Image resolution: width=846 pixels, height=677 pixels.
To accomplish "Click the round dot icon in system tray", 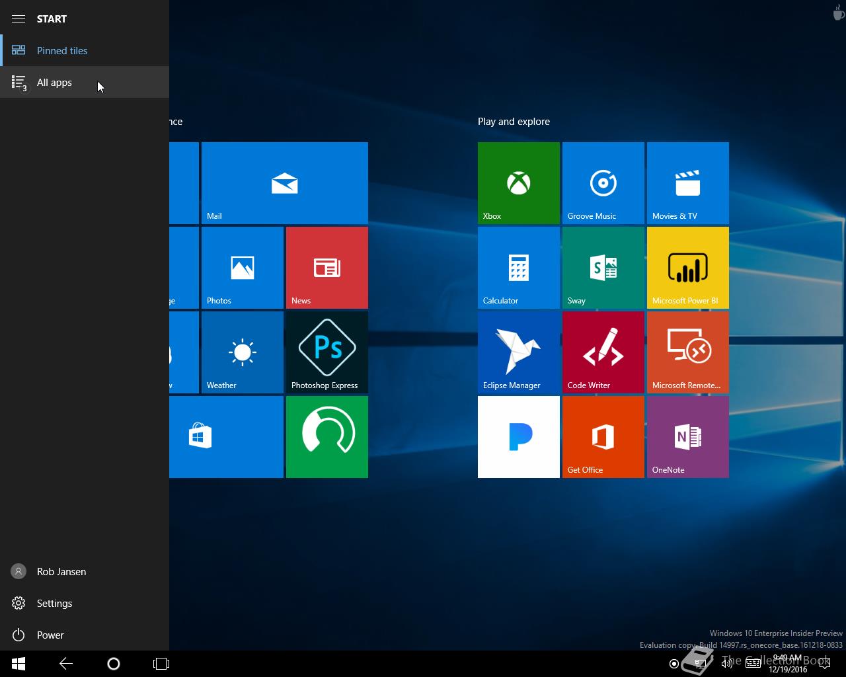I will coord(673,664).
